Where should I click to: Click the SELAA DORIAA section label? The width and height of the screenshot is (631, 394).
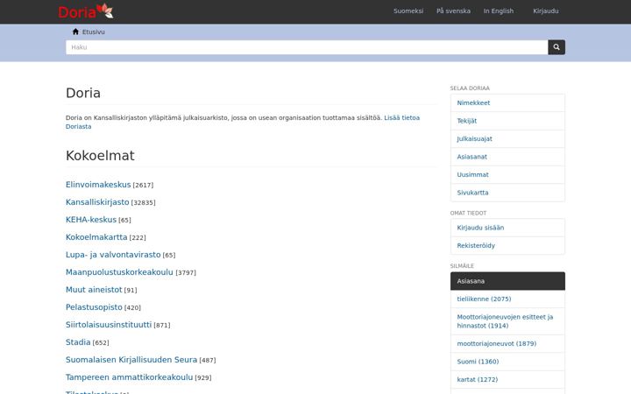click(x=470, y=88)
